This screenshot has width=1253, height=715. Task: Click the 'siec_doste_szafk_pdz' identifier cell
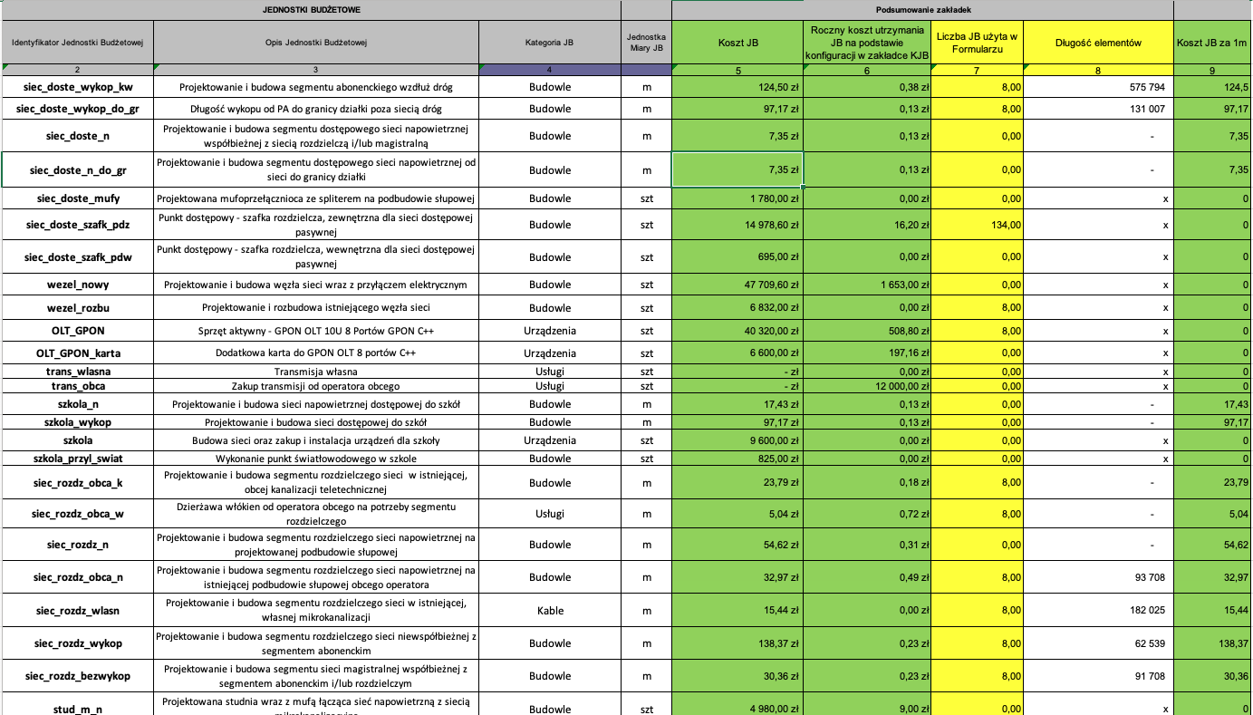(x=77, y=225)
